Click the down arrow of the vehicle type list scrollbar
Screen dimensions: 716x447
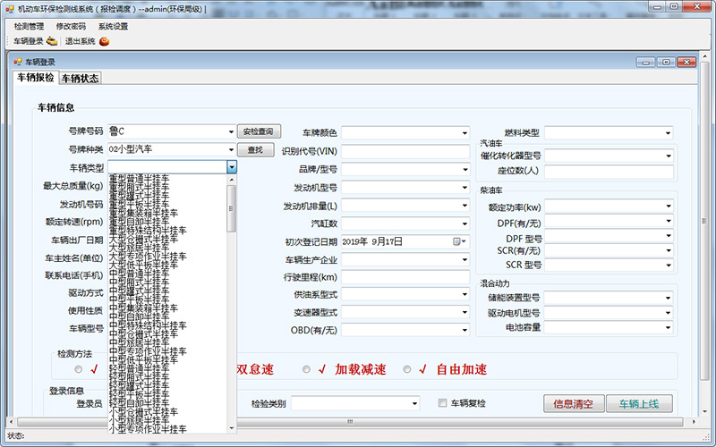(x=232, y=428)
